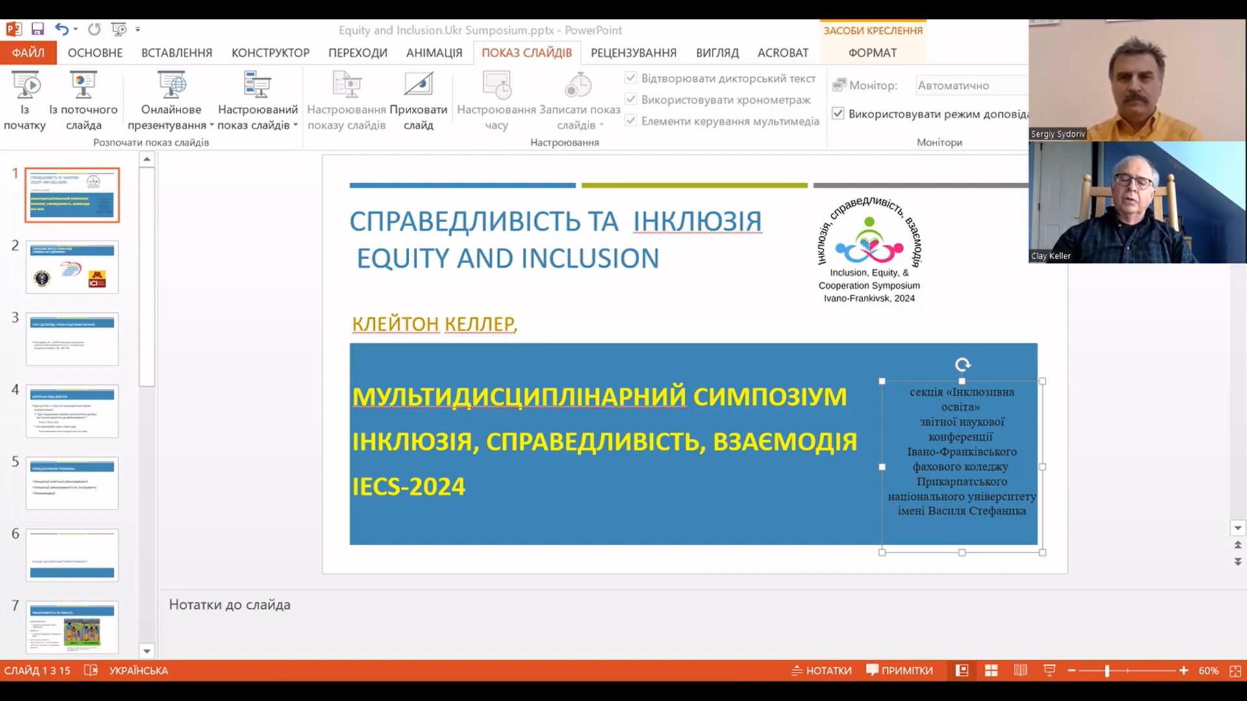Screen dimensions: 1247x701
Task: Open the ФАЙЛ menu
Action: (x=28, y=53)
